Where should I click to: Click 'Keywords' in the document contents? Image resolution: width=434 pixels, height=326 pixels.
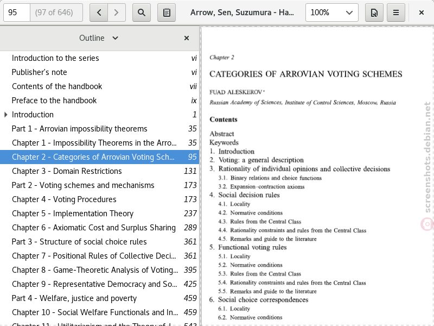coord(224,142)
